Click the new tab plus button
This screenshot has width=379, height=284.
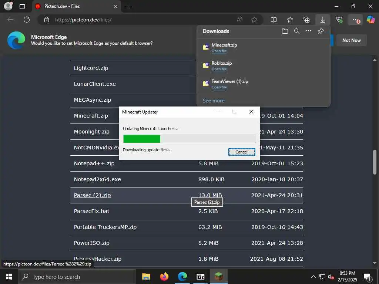click(x=129, y=6)
